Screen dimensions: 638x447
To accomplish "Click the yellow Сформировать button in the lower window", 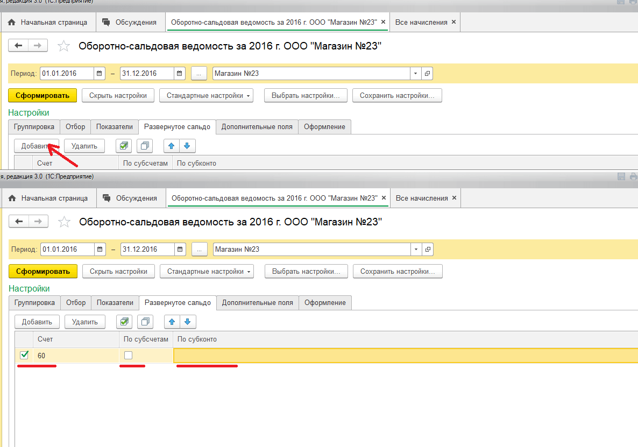I will pos(43,272).
